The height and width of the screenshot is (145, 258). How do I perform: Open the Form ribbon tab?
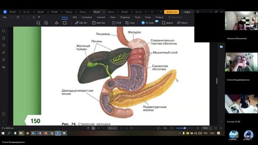click(148, 17)
